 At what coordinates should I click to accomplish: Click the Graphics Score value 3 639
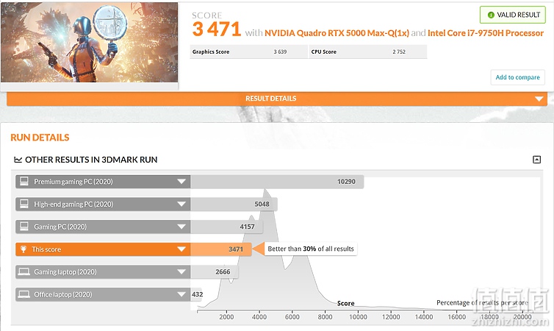click(x=280, y=51)
